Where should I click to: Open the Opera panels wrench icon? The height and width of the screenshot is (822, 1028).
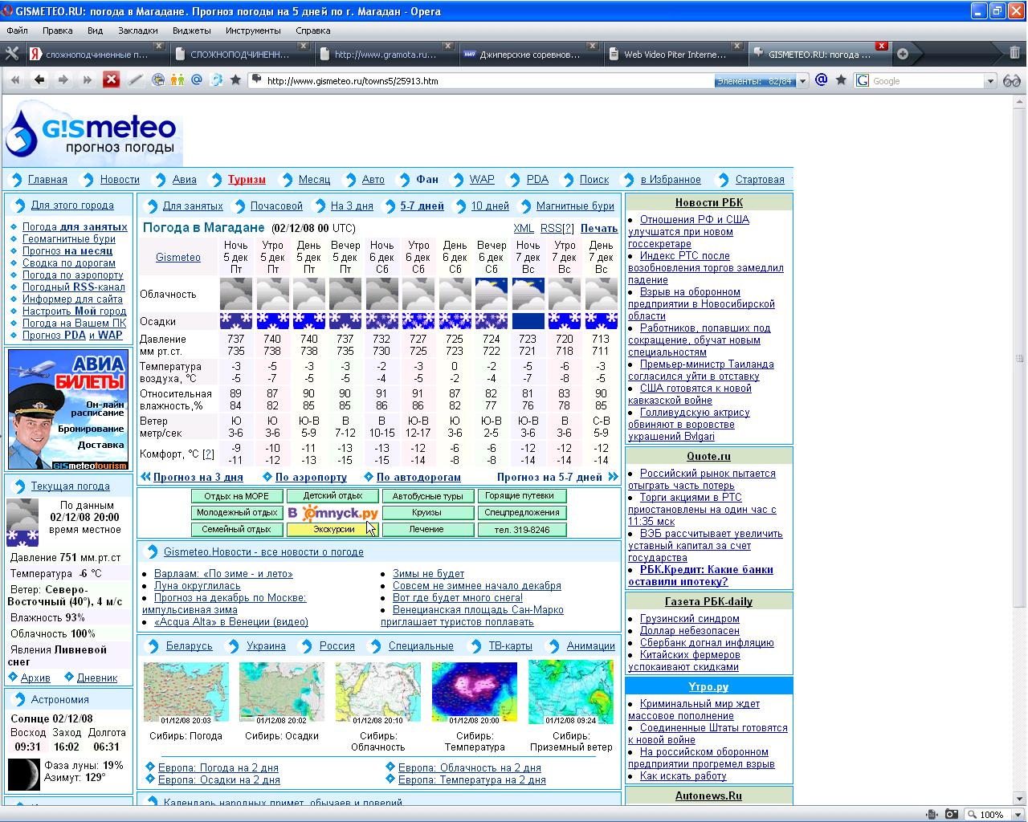click(12, 54)
